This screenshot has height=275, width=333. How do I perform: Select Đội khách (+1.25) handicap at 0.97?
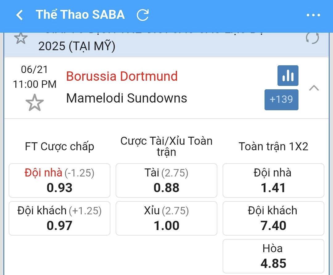pyautogui.click(x=60, y=218)
